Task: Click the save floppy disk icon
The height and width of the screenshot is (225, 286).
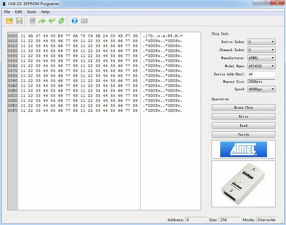Action: (x=19, y=21)
